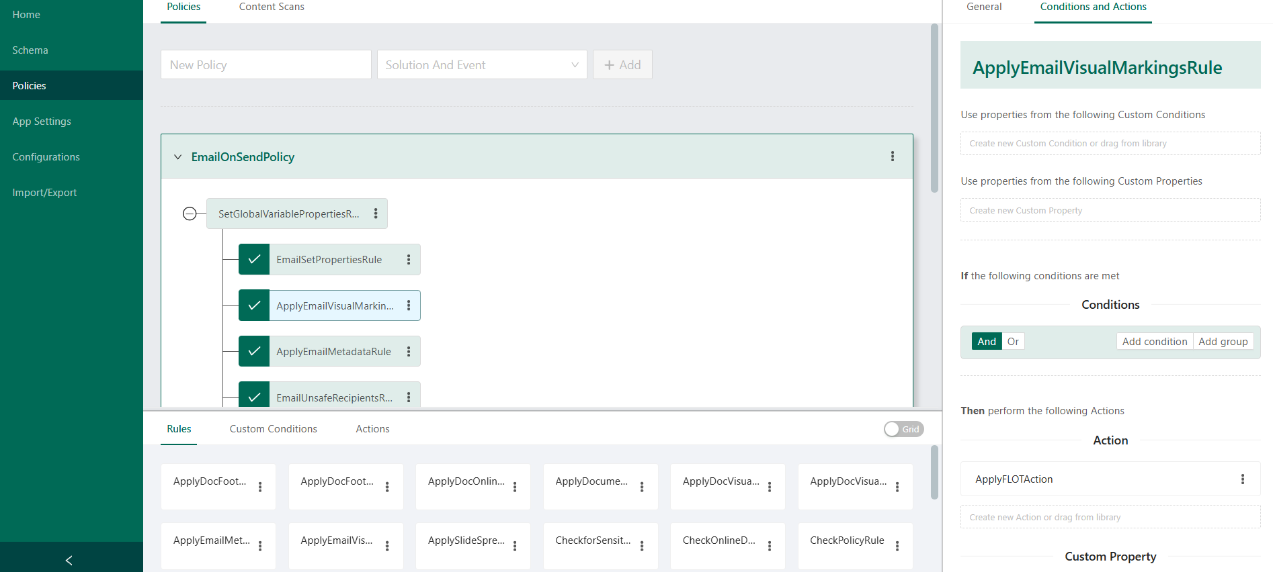Open ApplyEmailMetadataRule three-dot menu
Viewport: 1273px width, 572px height.
pos(408,352)
